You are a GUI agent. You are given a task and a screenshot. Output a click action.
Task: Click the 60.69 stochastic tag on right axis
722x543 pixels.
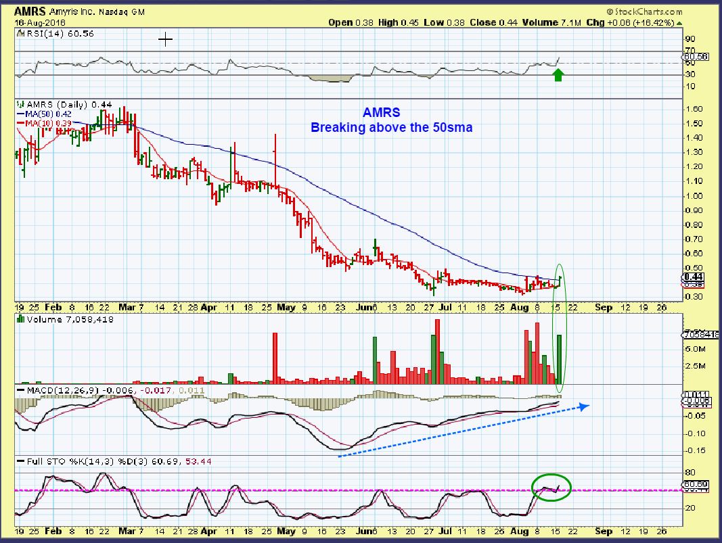696,485
